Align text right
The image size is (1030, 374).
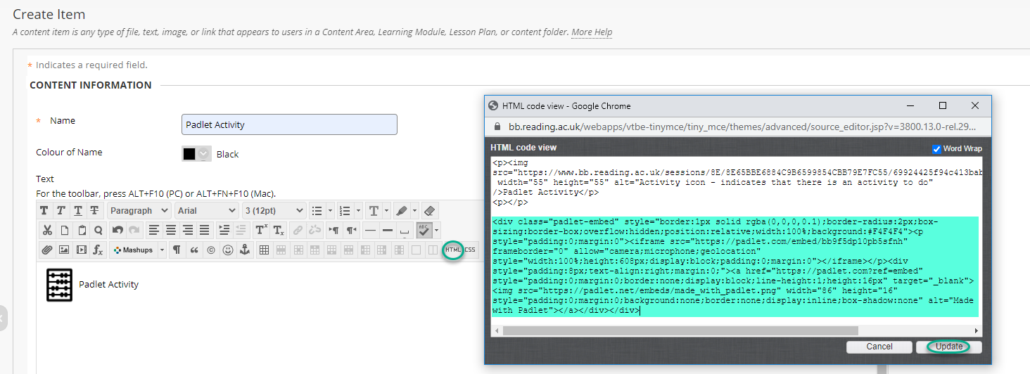click(x=188, y=230)
